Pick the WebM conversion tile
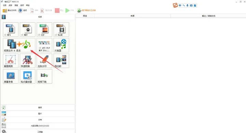The height and width of the screenshot is (133, 246). pos(61,29)
